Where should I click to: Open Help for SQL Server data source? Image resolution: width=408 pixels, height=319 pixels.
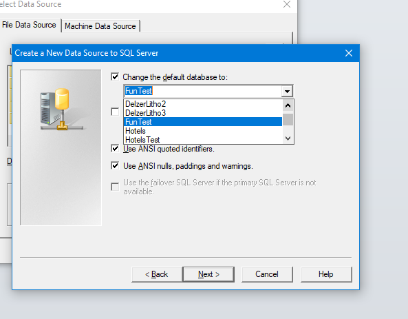tap(326, 274)
